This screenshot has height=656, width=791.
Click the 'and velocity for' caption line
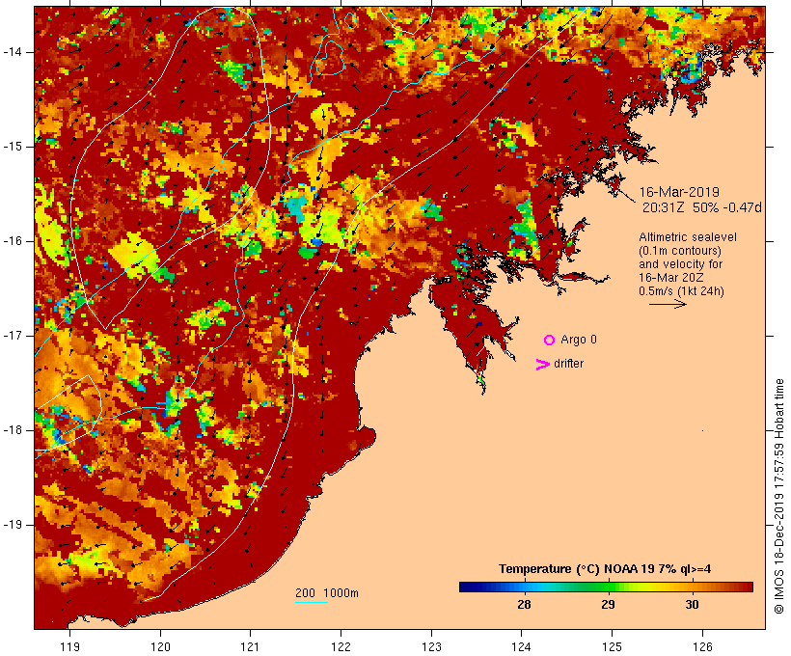click(x=680, y=264)
